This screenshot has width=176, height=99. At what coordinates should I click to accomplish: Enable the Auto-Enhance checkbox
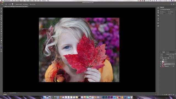[x=25, y=4]
